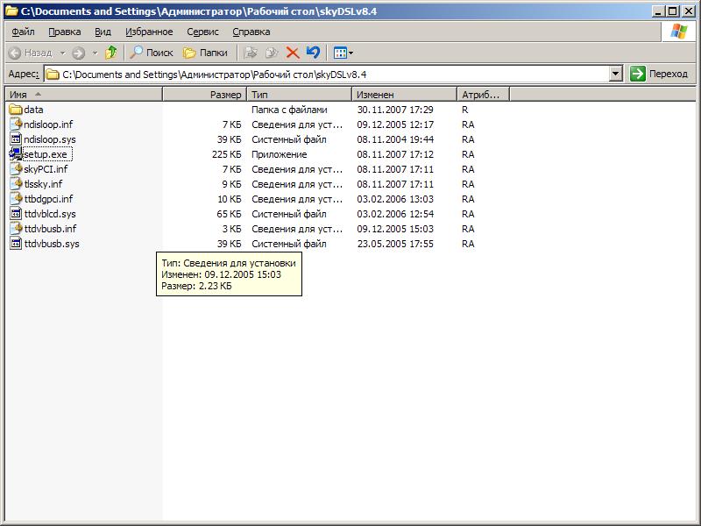
Task: Click the date 03.02.2006 13:03
Action: 395,199
